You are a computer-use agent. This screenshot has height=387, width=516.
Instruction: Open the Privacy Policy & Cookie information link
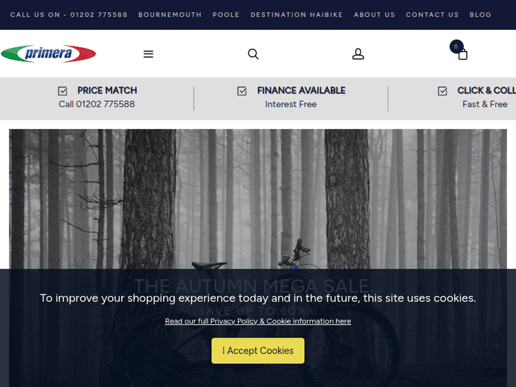tap(258, 321)
